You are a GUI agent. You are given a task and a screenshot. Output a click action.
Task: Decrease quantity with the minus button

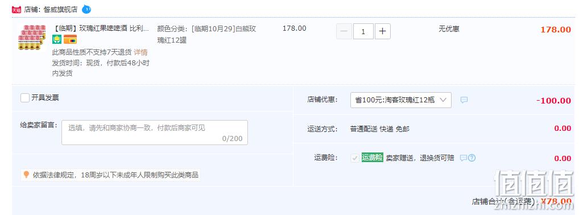point(344,31)
